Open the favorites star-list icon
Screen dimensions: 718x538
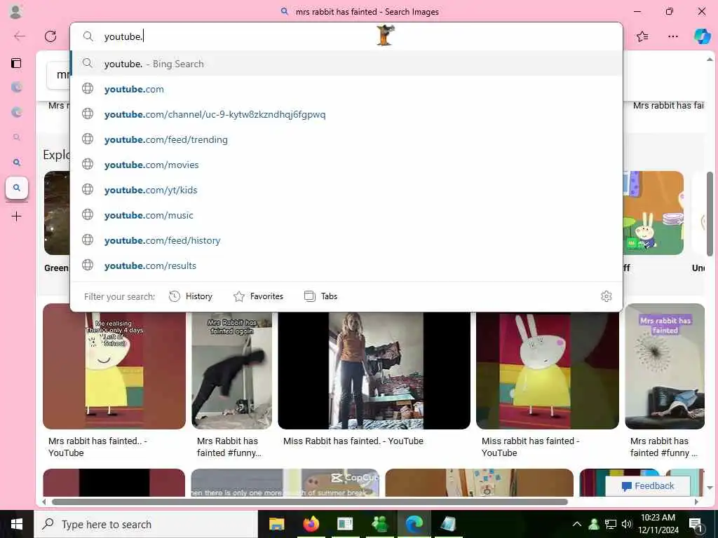(642, 36)
